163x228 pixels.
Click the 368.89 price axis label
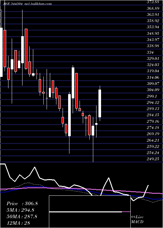[153, 8]
